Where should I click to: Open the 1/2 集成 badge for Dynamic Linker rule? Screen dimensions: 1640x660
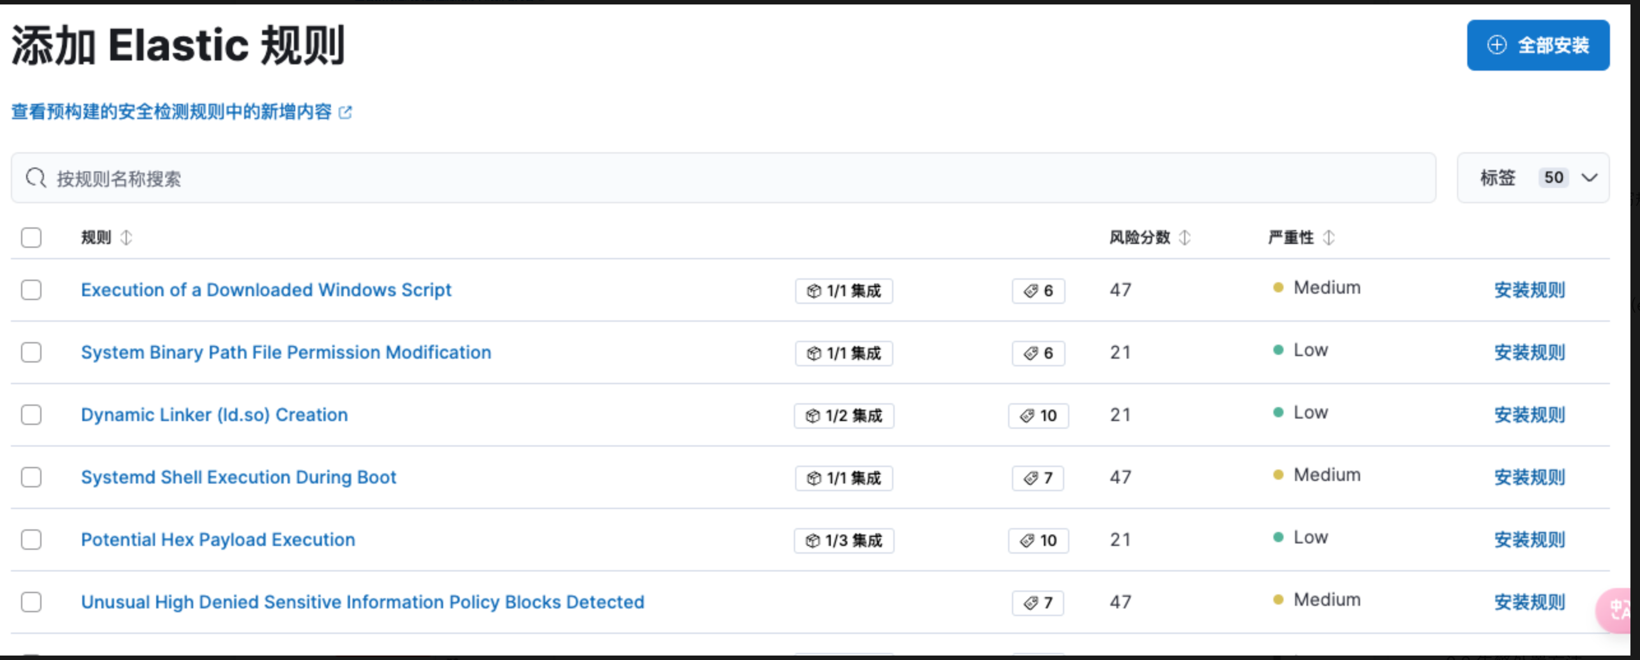point(844,416)
